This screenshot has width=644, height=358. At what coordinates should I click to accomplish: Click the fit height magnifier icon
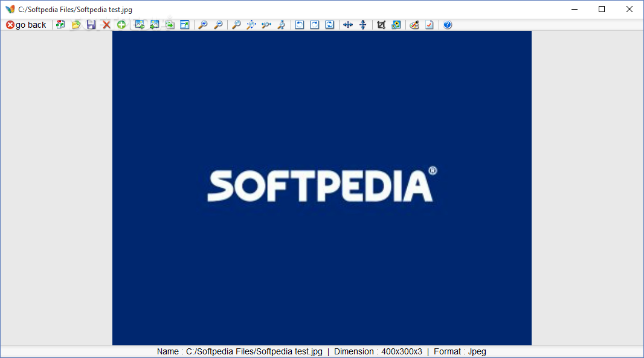point(282,25)
